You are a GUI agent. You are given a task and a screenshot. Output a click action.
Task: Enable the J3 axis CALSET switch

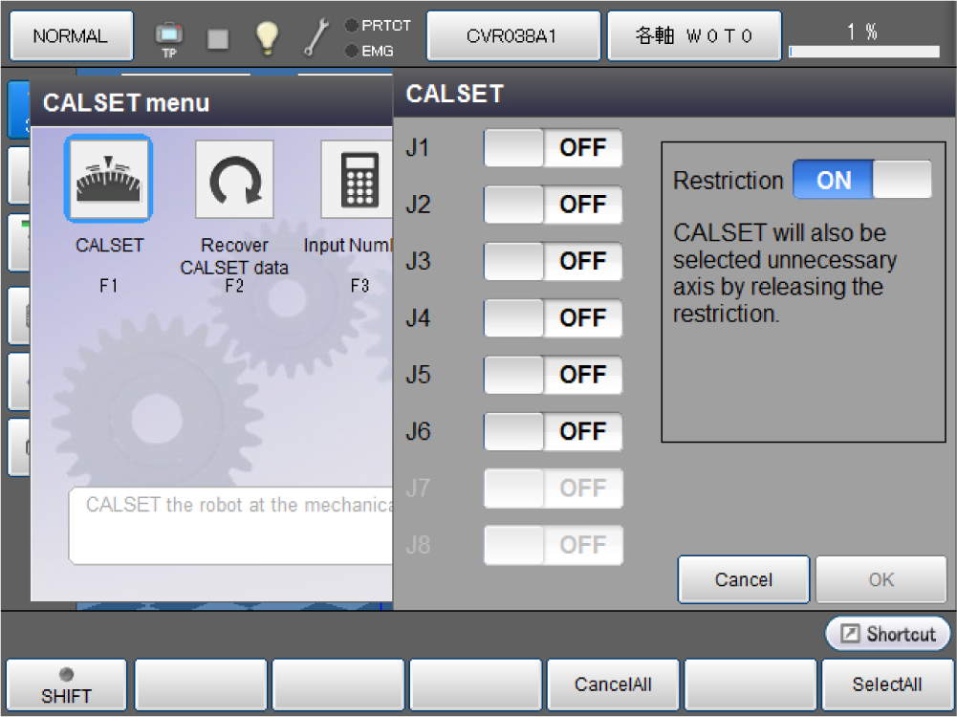tap(553, 261)
